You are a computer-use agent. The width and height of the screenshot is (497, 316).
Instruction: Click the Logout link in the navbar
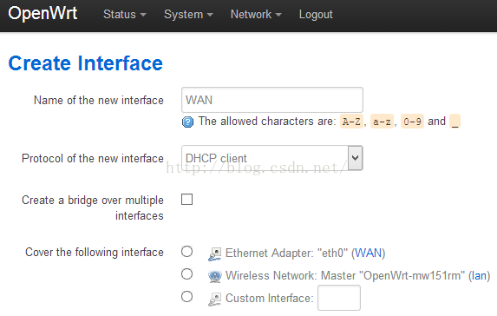coord(316,14)
